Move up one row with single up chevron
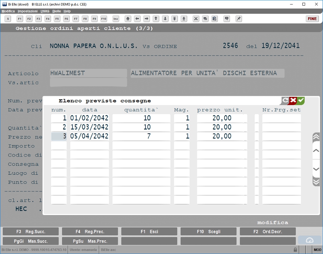 point(316,151)
